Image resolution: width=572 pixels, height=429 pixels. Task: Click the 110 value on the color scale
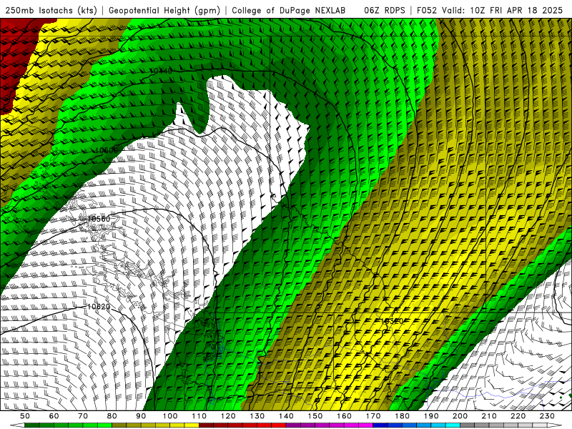point(199,416)
